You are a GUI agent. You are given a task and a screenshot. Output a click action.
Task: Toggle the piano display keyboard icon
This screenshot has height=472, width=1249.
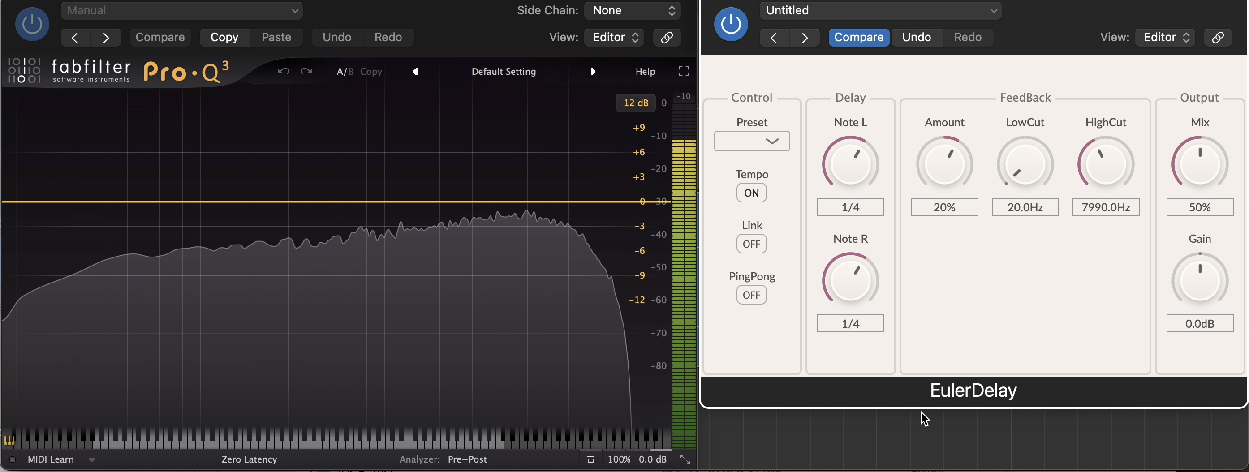coord(9,441)
